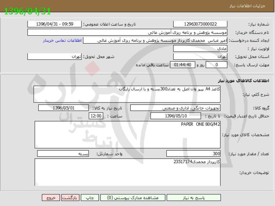Click the 'شهر محل تحویل:' label
275x206 pixels.
pos(99,57)
